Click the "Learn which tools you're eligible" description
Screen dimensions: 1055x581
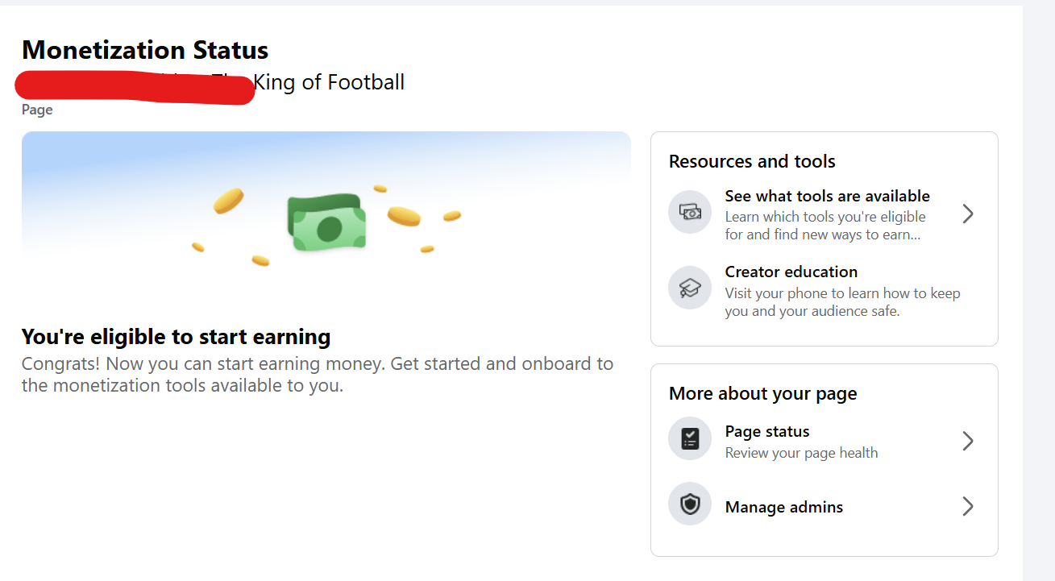(825, 217)
